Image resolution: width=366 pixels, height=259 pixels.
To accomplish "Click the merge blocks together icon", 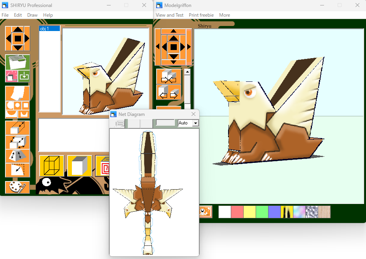I will pos(169,77).
